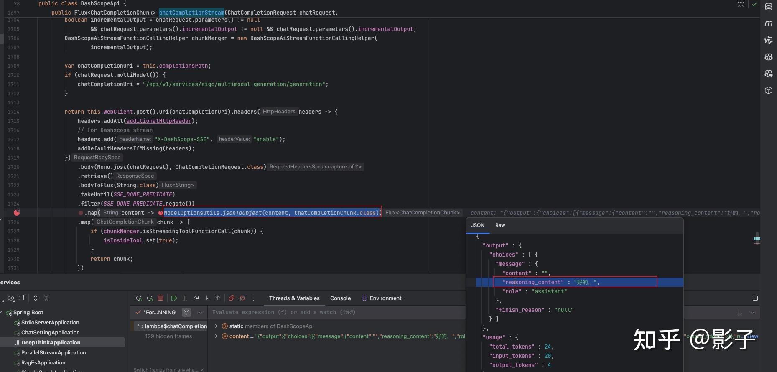The height and width of the screenshot is (372, 777).
Task: Toggle the line breakpoint in the gutter
Action: tap(17, 213)
